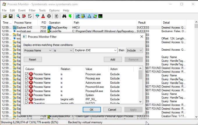Click the registry icon beside RegOpenKey
Screen dimensions: 198x125
tap(49, 27)
